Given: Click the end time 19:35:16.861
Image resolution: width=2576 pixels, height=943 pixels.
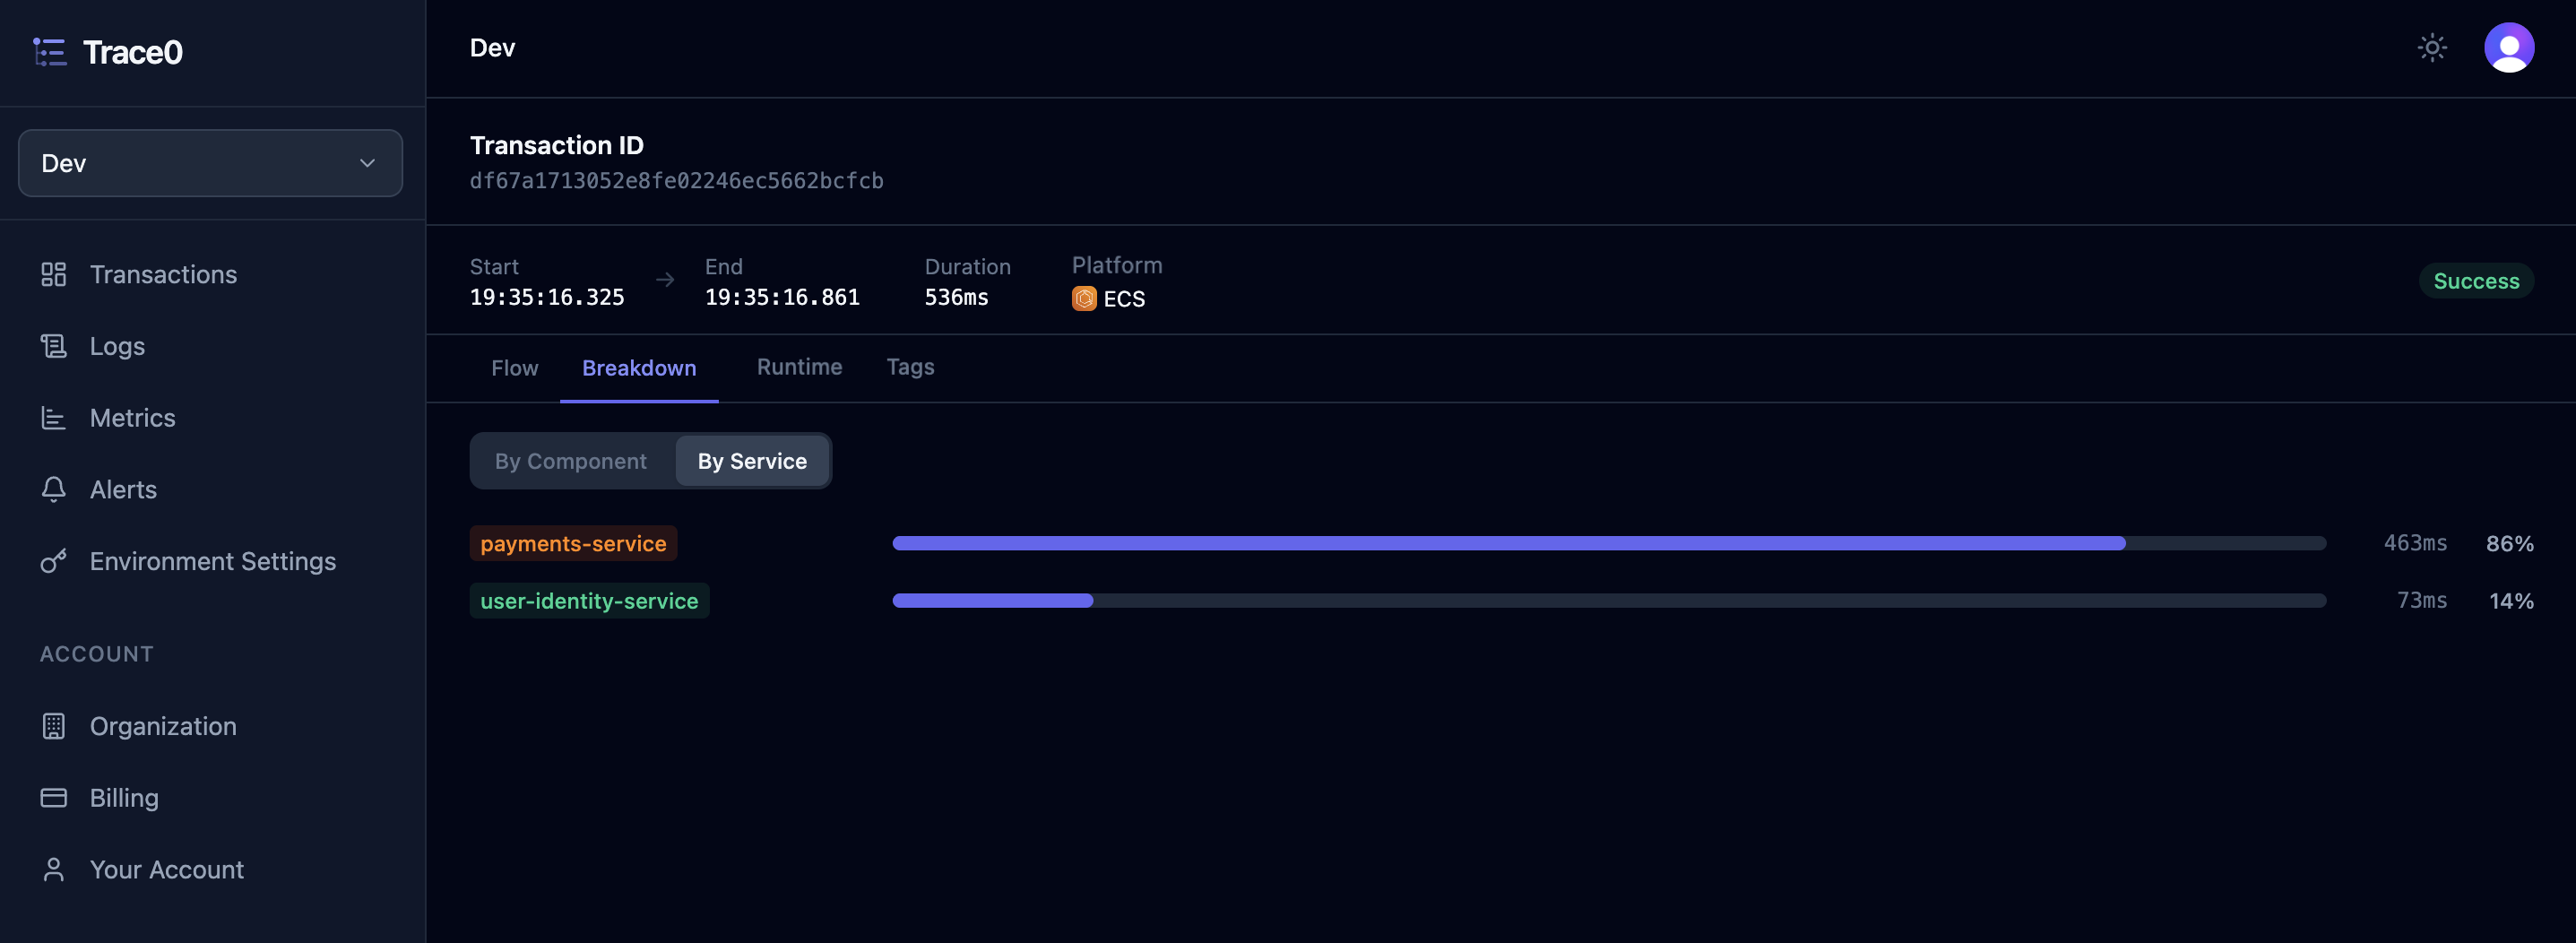Looking at the screenshot, I should pyautogui.click(x=782, y=297).
